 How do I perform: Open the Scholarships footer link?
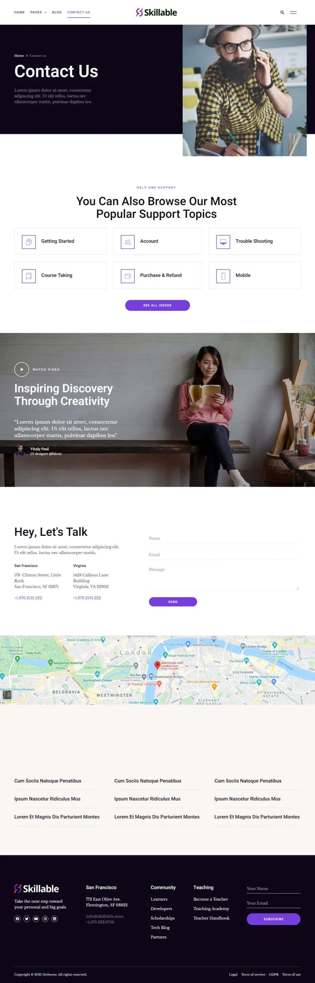[163, 918]
